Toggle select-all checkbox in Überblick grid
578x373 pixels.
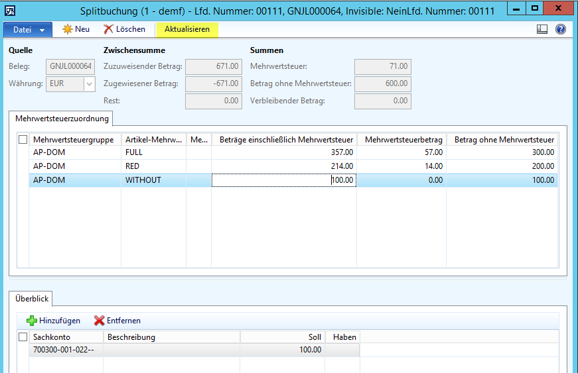tap(23, 337)
